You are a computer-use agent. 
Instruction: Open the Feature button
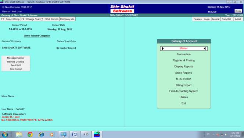click(198, 19)
